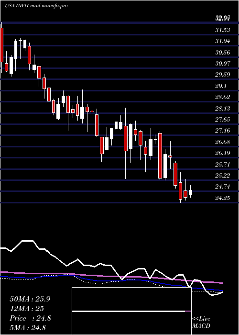Click the 25.71 price axis label
This screenshot has width=239, height=335.
(x=223, y=164)
